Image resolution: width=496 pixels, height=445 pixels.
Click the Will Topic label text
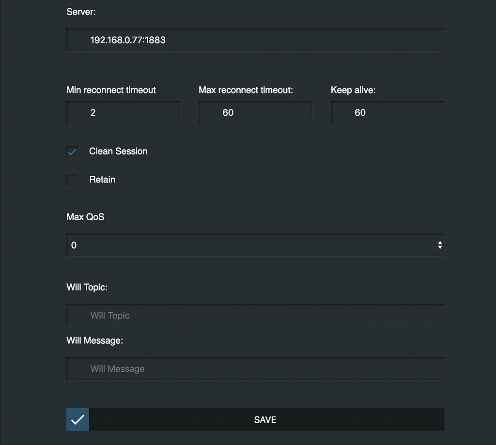87,287
